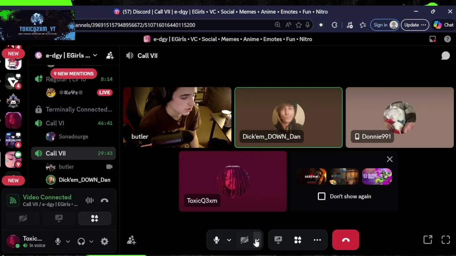Start an activity from call bar
The height and width of the screenshot is (256, 456).
coord(298,240)
